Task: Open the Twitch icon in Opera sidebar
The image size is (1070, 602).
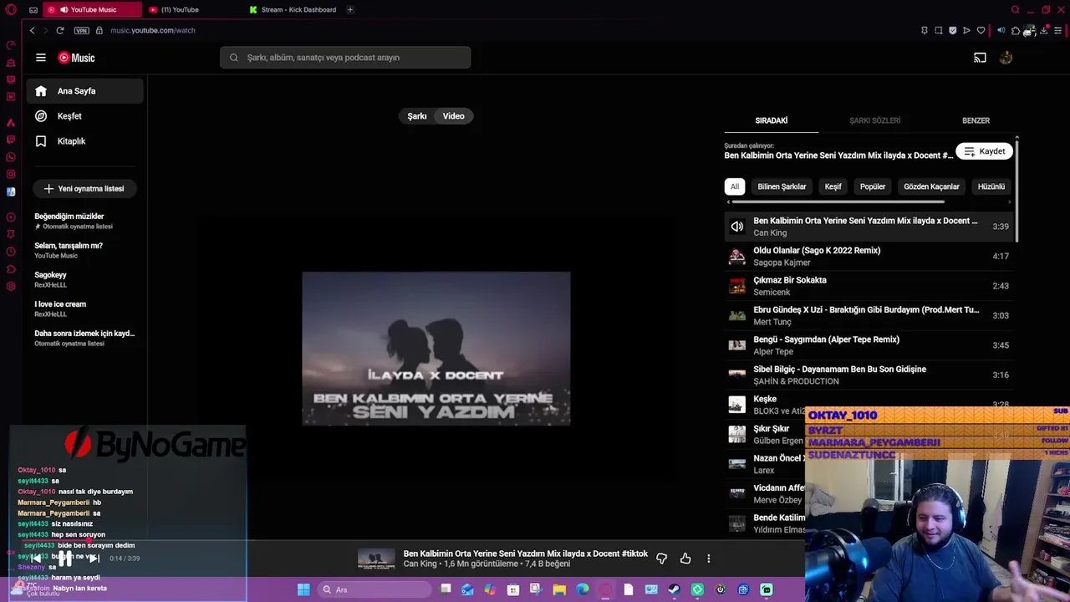Action: (11, 140)
